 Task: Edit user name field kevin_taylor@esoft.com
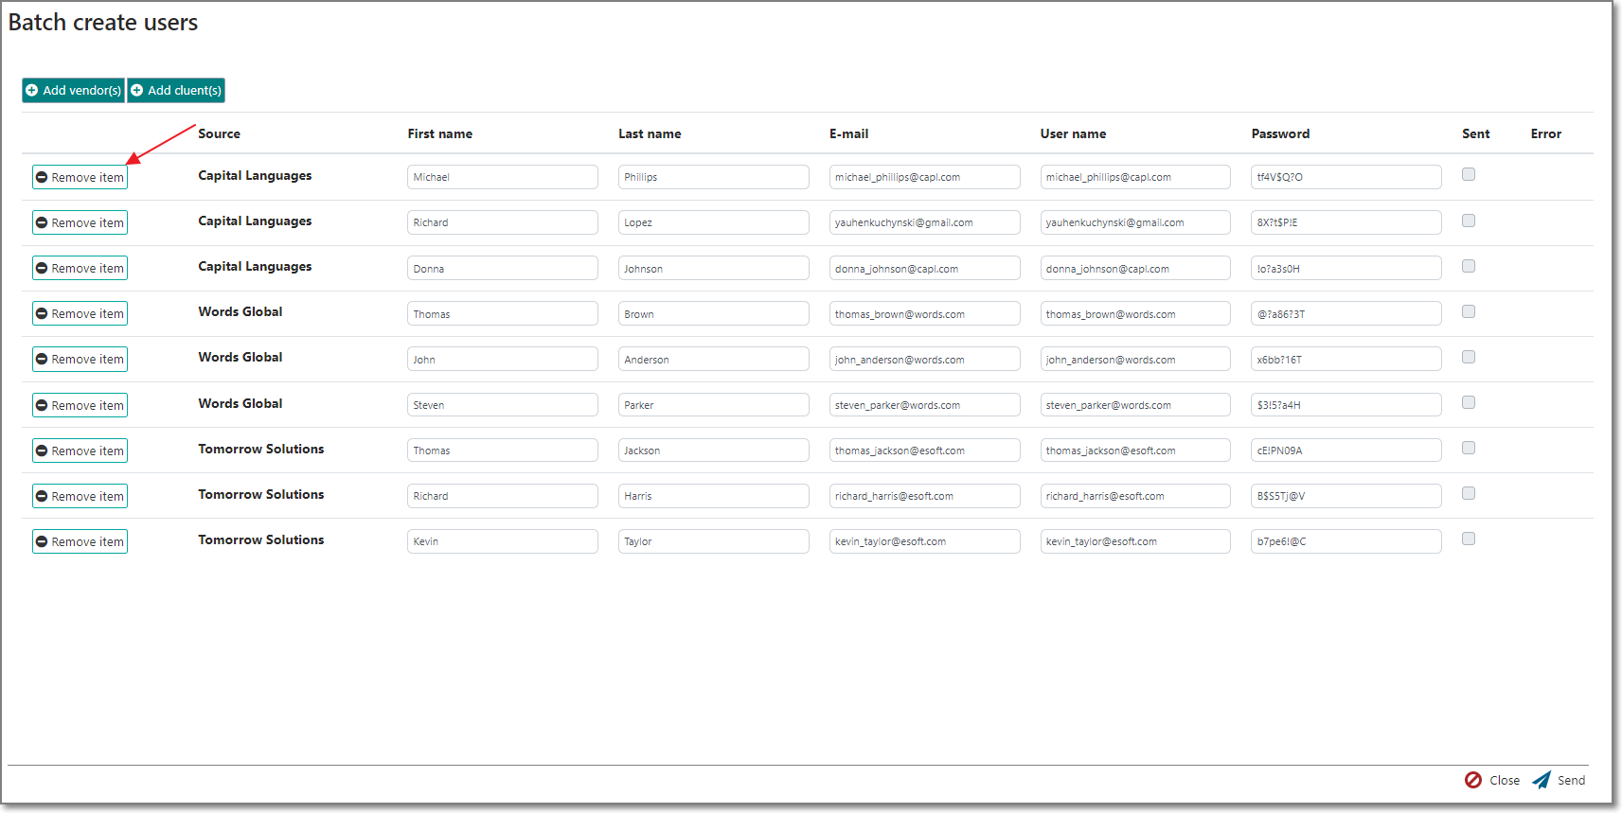click(1135, 541)
